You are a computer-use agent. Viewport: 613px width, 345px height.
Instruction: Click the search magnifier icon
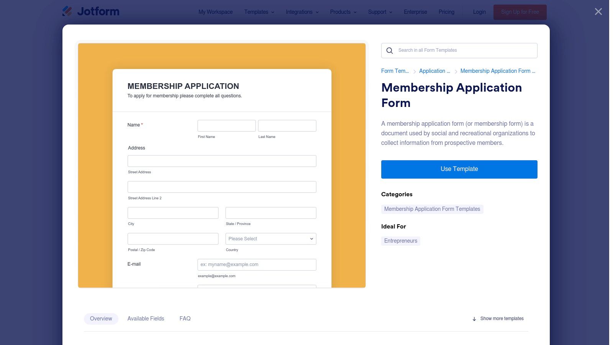(389, 50)
